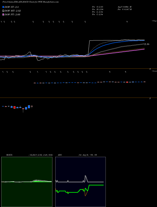Select the 'DOW ST: 2.5' legend label
This screenshot has width=157, height=207.
click(x=12, y=7)
